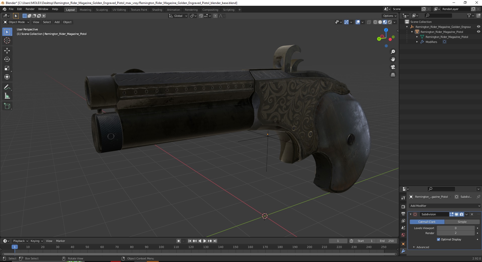Activate the Scale tool

[7, 68]
